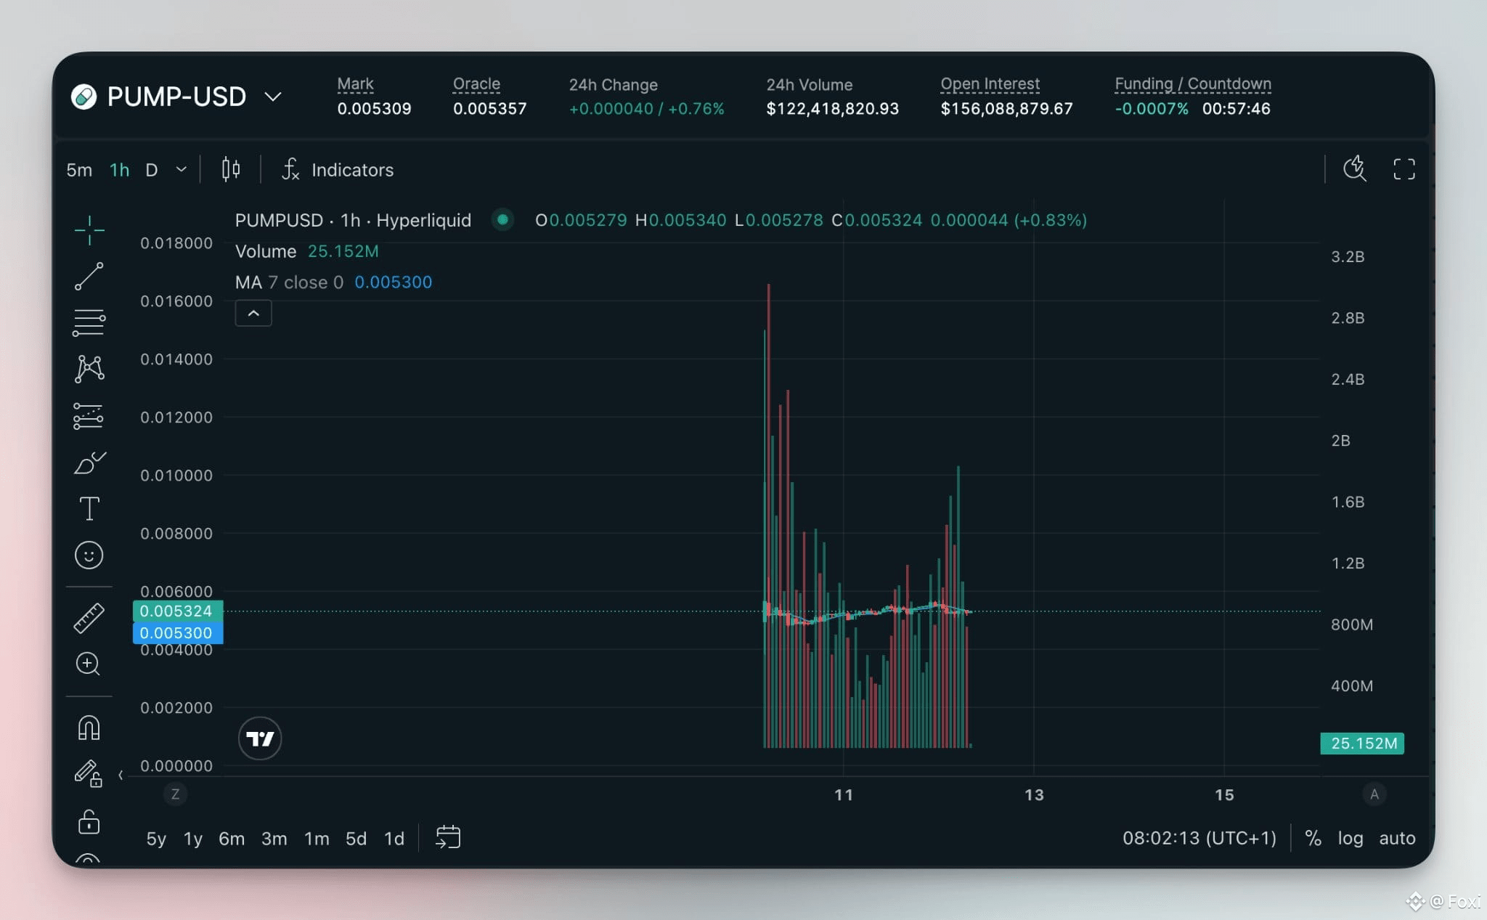The width and height of the screenshot is (1487, 920).
Task: Select the text annotation tool
Action: (89, 509)
